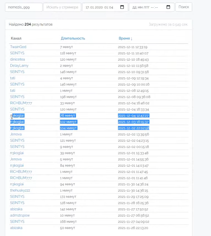Open SEINTYS link dated 2021-12-10 09:31:56
This screenshot has height=236, width=211.
[17, 72]
